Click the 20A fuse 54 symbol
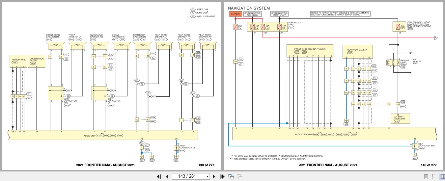Image resolution: width=445 pixels, height=181 pixels. [236, 27]
